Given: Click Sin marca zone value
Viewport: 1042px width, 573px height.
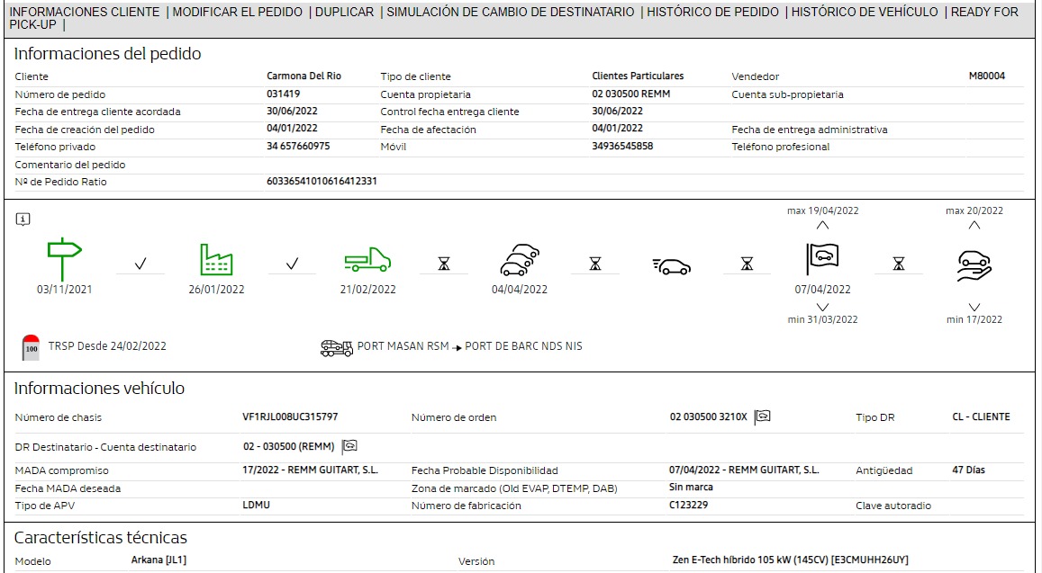Looking at the screenshot, I should coord(691,487).
